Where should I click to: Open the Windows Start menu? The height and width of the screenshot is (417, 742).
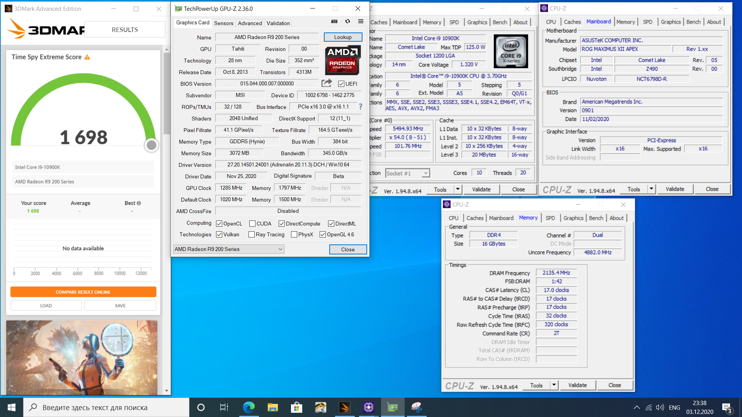click(x=12, y=407)
